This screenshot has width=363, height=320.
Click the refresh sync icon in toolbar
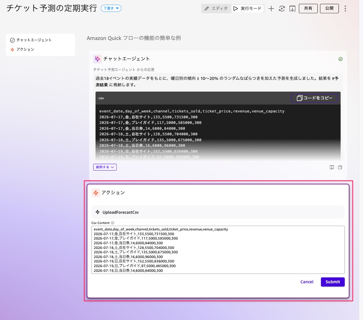282,8
